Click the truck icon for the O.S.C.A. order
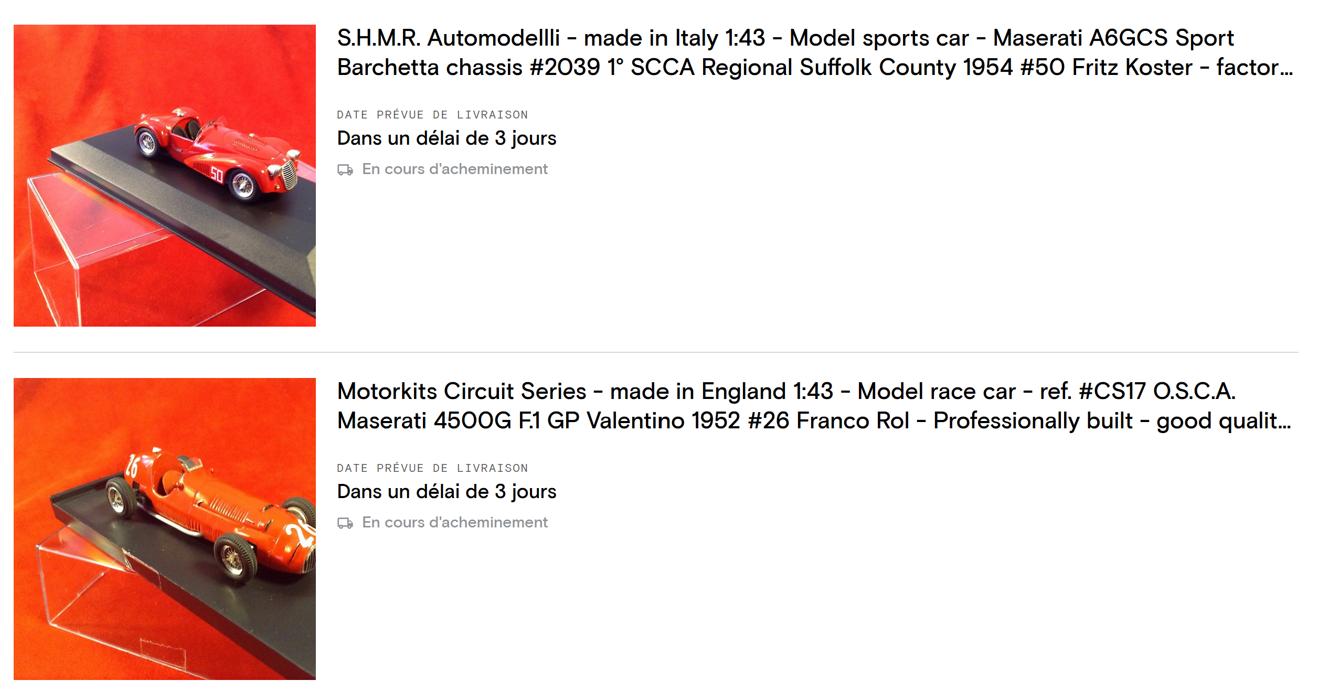 point(345,523)
